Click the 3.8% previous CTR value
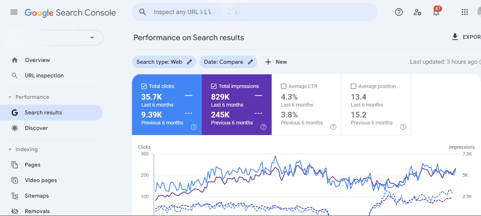The image size is (481, 216). coord(289,115)
